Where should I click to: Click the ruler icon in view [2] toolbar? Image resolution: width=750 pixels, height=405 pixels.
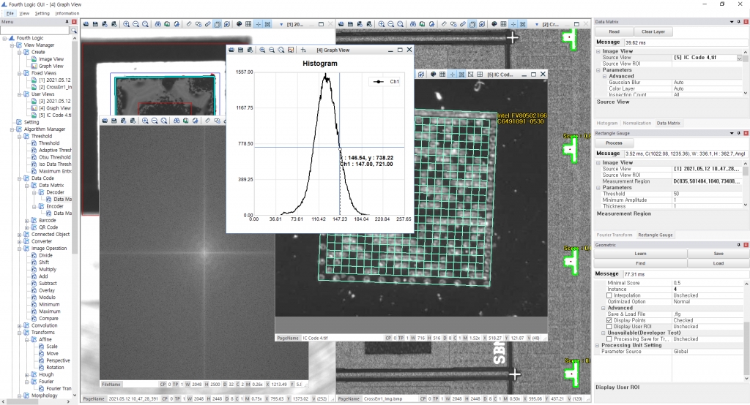(x=444, y=24)
